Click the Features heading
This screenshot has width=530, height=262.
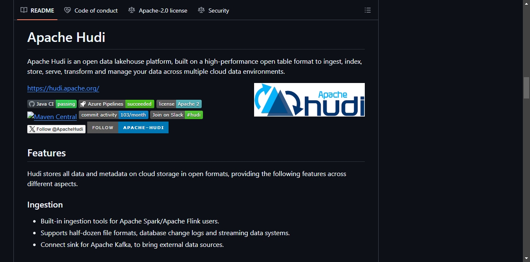[47, 153]
